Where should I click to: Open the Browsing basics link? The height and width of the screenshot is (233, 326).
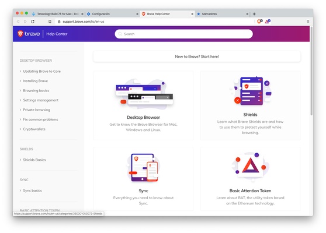pos(36,91)
